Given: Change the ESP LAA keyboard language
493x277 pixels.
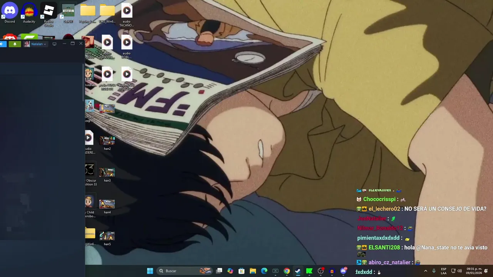Looking at the screenshot, I should pyautogui.click(x=444, y=271).
